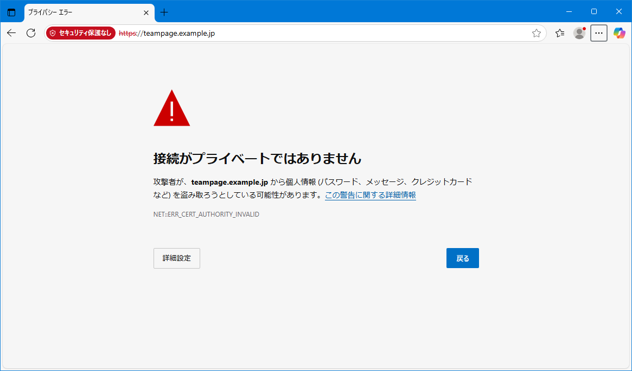Open the Favorites hub
The image size is (632, 371).
click(560, 33)
